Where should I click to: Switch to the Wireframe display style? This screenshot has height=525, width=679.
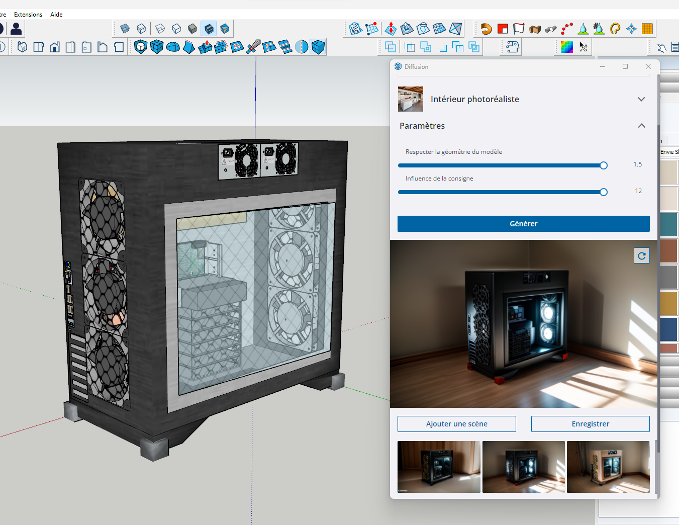click(x=160, y=29)
